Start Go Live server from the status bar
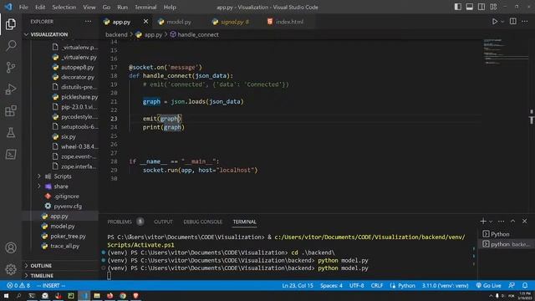535x301 pixels. click(x=489, y=285)
